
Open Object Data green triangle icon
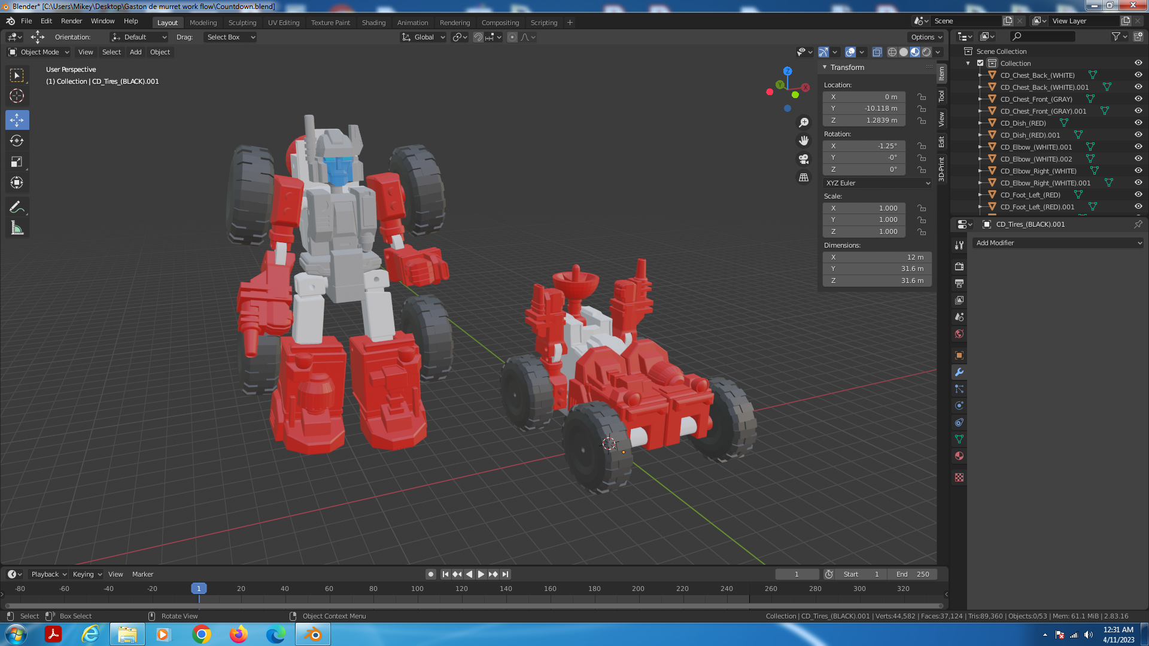[959, 439]
